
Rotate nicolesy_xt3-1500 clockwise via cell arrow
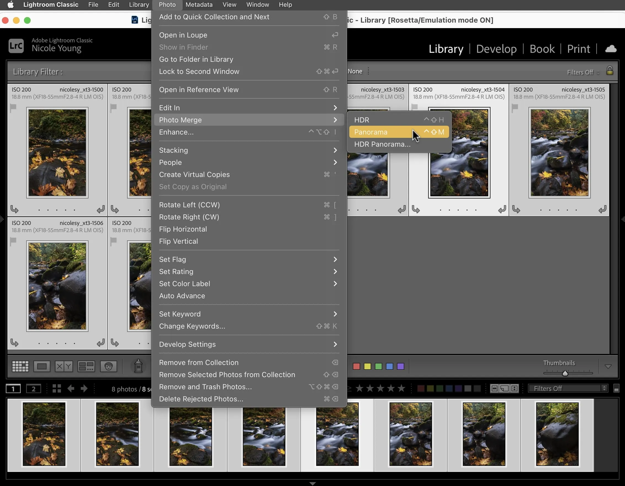100,209
